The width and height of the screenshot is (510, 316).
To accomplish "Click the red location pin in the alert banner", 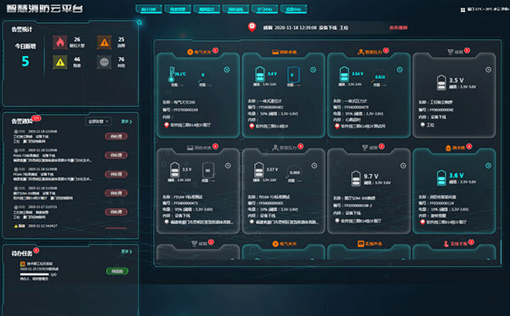I will 252,27.
